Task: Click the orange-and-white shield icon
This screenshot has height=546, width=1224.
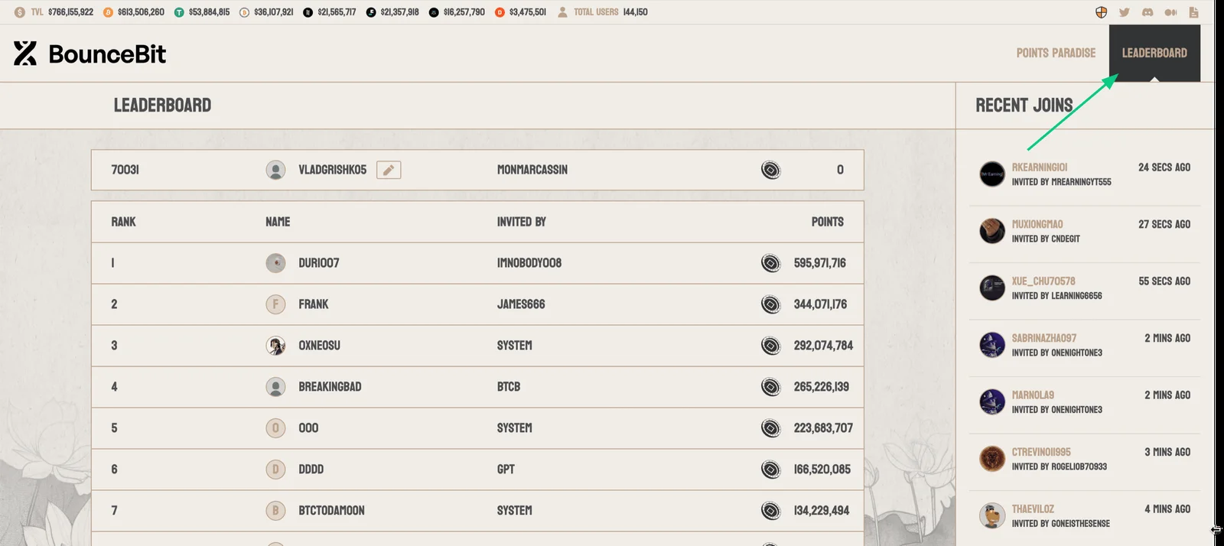Action: [1101, 12]
